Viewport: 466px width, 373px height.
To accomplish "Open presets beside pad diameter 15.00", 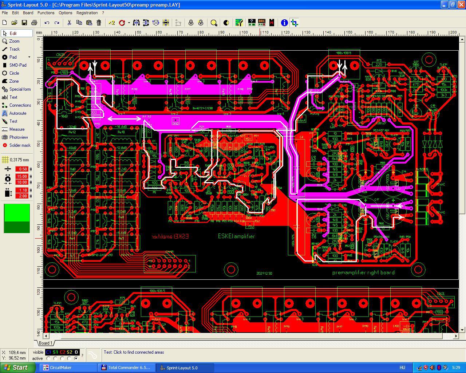I will tap(31, 176).
